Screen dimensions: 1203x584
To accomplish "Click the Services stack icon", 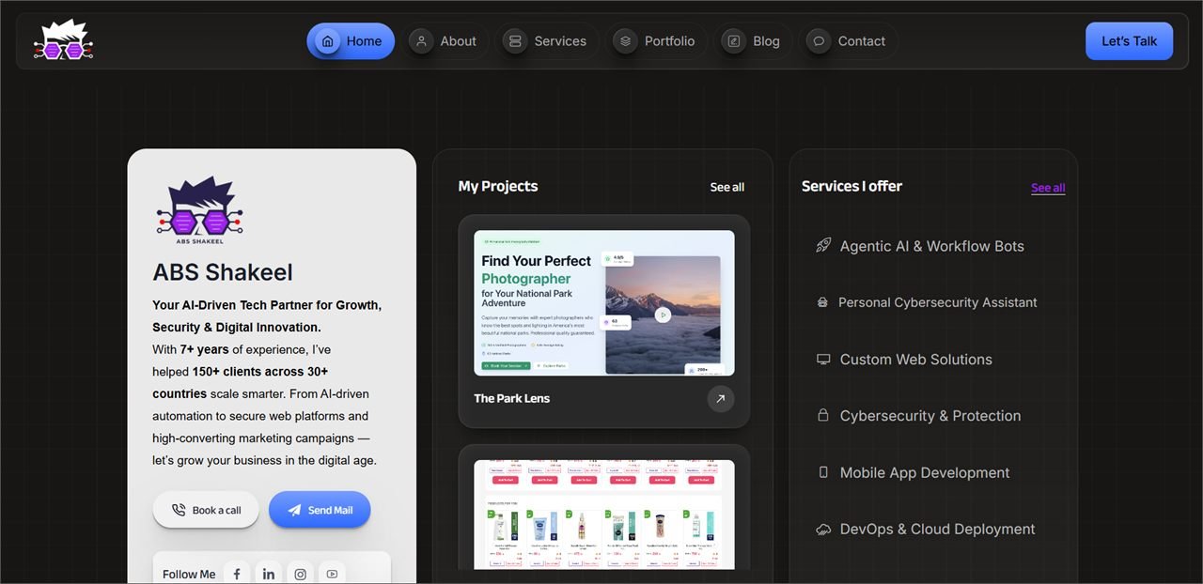I will pyautogui.click(x=514, y=41).
